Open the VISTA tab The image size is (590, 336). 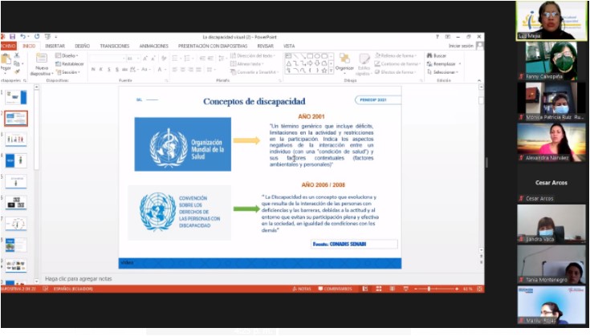tap(289, 46)
